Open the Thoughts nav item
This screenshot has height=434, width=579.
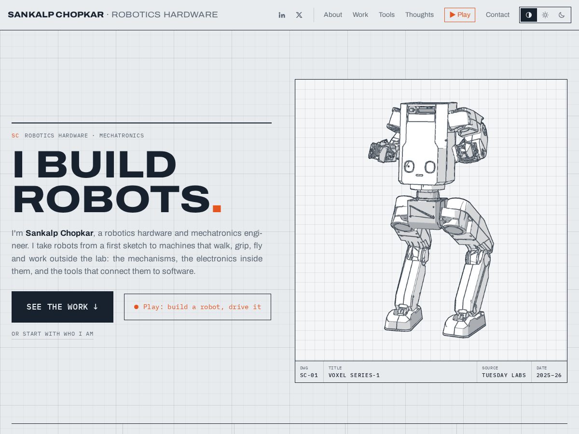click(419, 15)
